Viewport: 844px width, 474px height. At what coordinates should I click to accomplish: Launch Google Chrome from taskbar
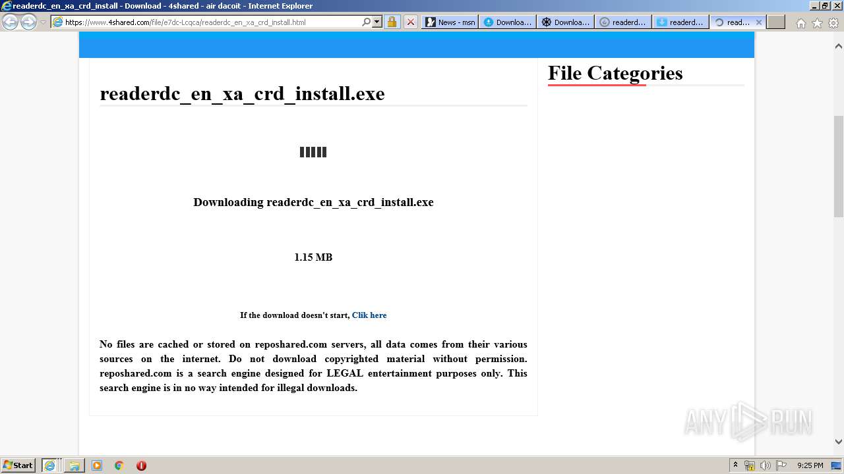pos(119,465)
